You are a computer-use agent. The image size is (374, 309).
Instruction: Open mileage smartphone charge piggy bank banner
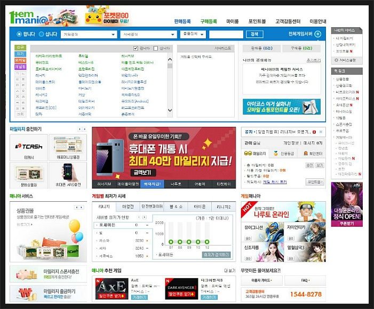point(49,274)
